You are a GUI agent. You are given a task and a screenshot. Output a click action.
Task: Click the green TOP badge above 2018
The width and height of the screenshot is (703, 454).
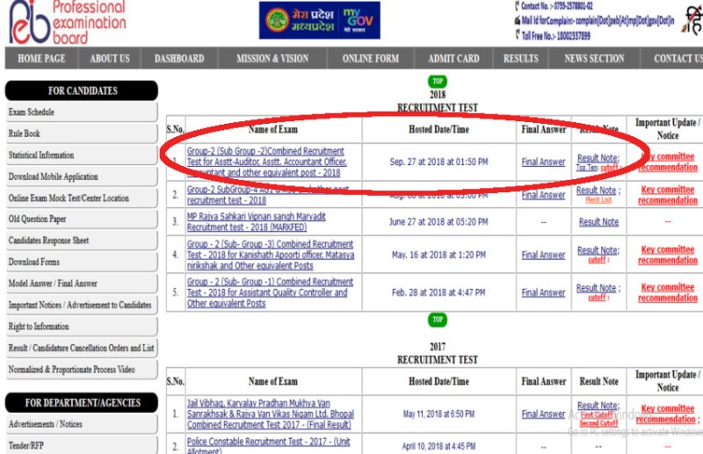437,82
